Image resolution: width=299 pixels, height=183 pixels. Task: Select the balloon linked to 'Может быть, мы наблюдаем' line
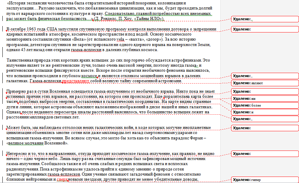265,128
